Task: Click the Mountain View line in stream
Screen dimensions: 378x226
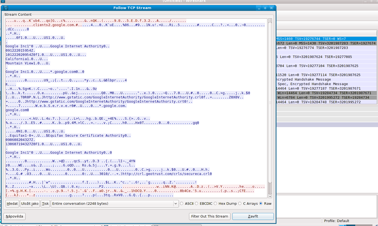Action: 28,63
